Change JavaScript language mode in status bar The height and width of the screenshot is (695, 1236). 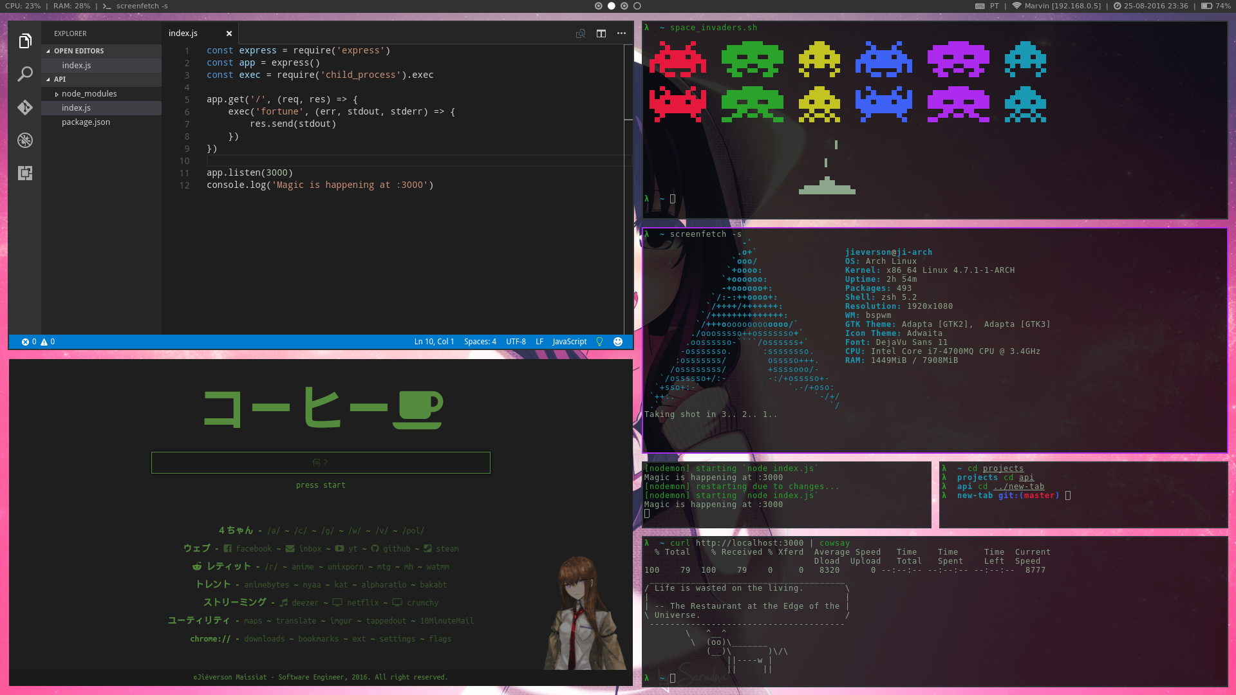(x=569, y=342)
